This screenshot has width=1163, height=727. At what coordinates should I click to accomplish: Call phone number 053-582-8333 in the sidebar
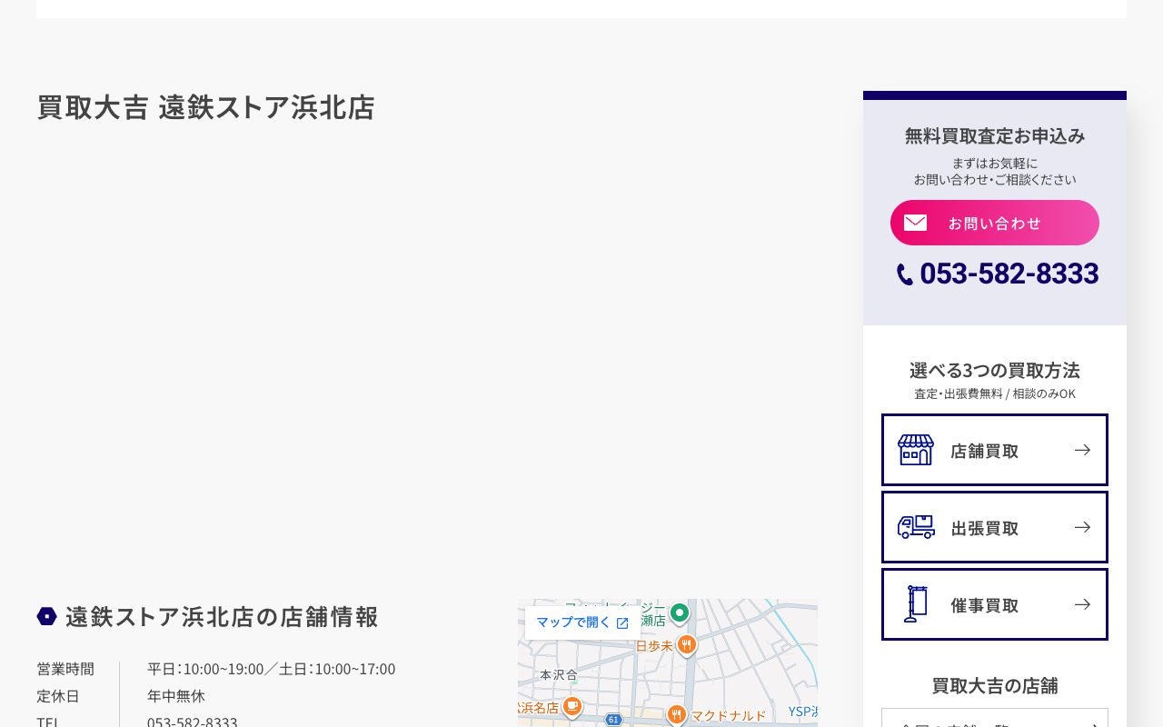click(1009, 274)
